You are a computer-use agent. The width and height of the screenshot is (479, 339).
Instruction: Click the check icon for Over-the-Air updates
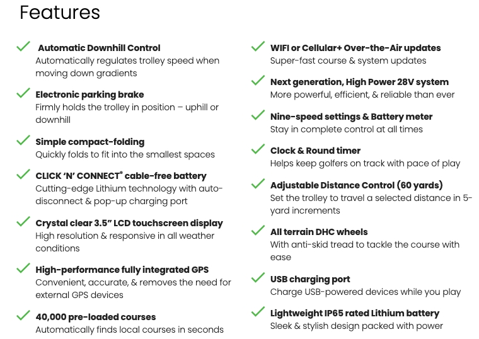[258, 47]
